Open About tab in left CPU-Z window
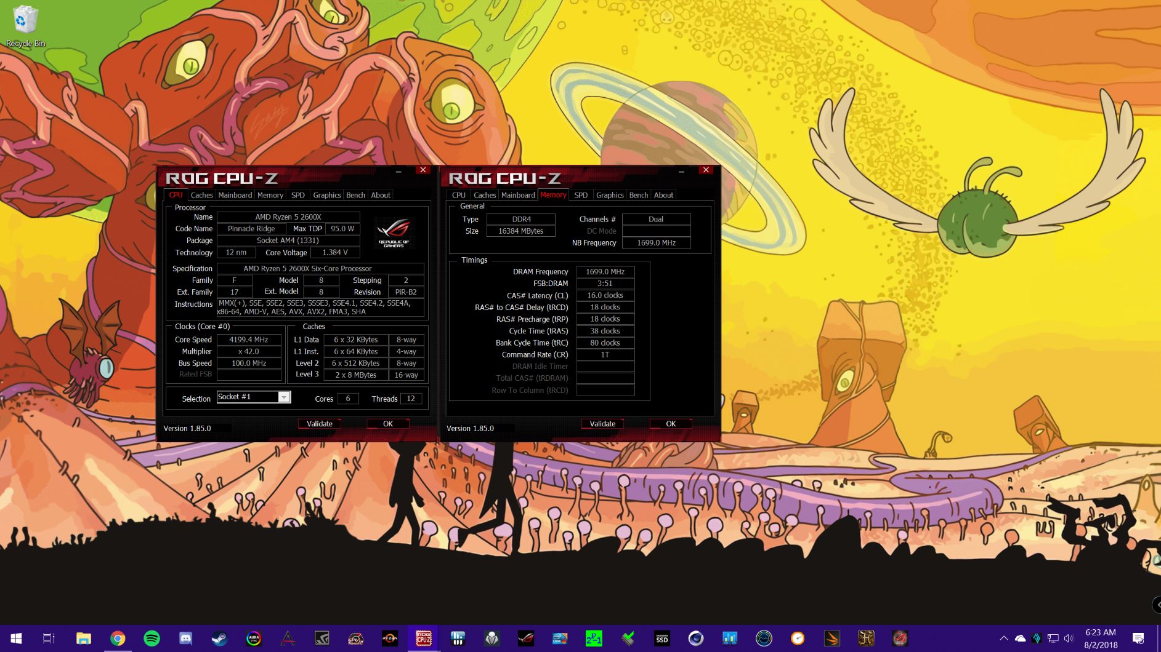Viewport: 1161px width, 652px height. pyautogui.click(x=381, y=195)
